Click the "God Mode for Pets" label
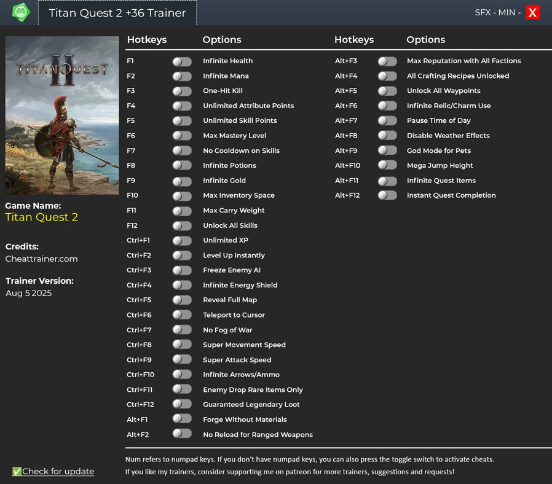 [x=439, y=150]
